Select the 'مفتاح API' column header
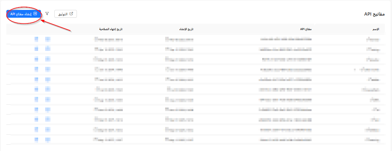Viewport: 392px width, 151px height. [306, 29]
